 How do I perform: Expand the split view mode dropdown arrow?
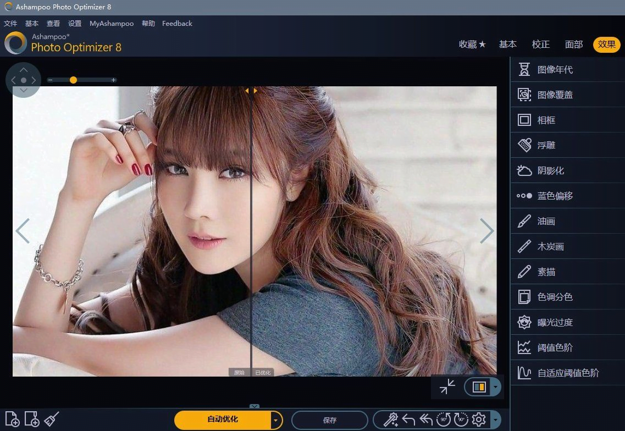coord(495,386)
